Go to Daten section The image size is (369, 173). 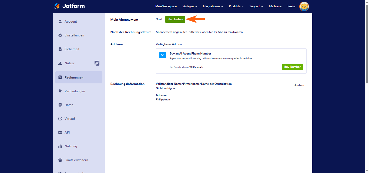79,105
